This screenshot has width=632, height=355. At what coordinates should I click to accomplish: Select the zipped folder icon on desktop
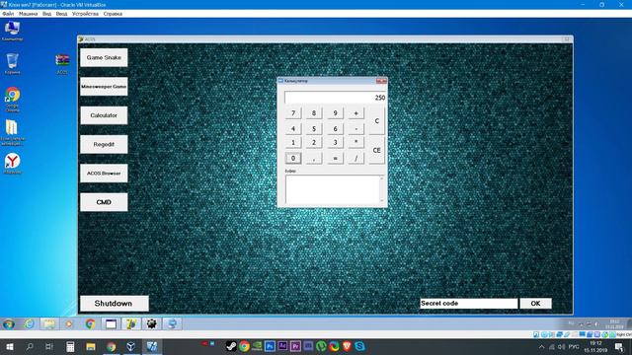12,132
